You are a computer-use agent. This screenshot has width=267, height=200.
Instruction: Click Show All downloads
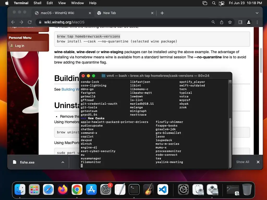coord(243,162)
